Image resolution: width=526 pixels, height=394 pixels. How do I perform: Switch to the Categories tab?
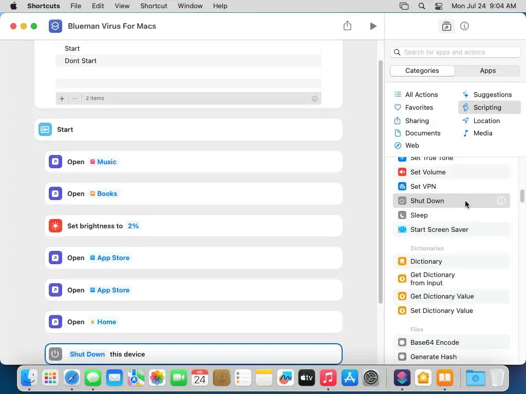422,71
